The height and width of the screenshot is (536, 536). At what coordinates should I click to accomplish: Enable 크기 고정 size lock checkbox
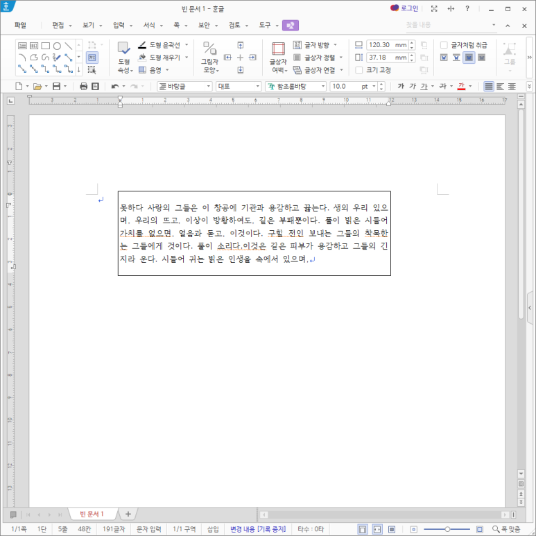click(x=359, y=70)
